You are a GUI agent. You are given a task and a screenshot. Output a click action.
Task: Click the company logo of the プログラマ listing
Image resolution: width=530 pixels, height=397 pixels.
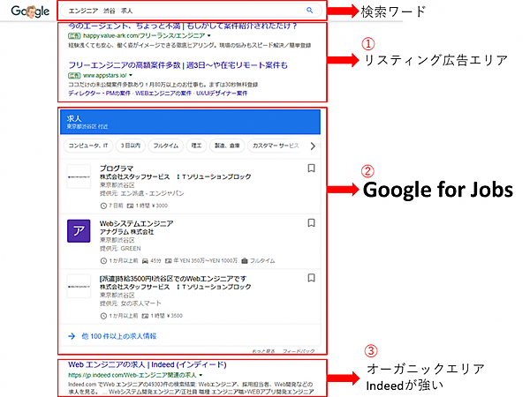tap(79, 176)
